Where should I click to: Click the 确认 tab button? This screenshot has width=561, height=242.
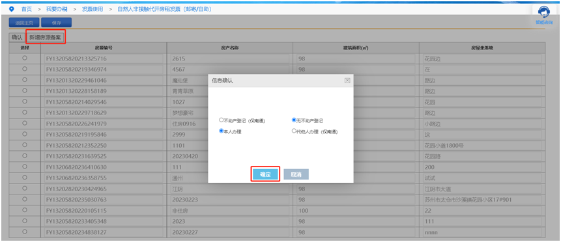click(17, 37)
